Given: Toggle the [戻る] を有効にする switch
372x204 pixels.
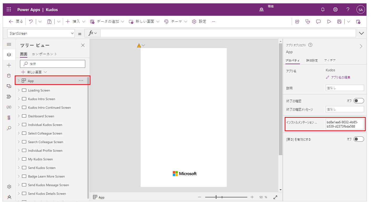Looking at the screenshot, I should [x=359, y=139].
